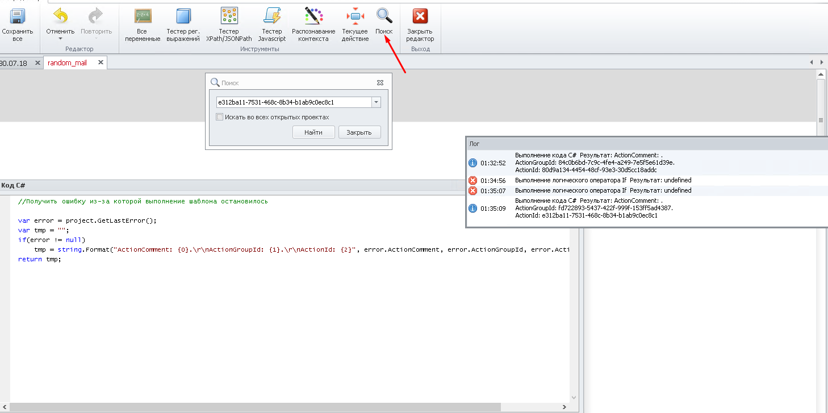Viewport: 828px width, 413px height.
Task: Click scroll-down arrow of code editor
Action: 574,398
